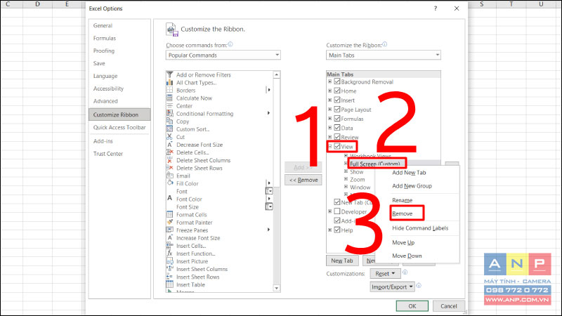Click the Insert Sheet Columns icon

(170, 269)
